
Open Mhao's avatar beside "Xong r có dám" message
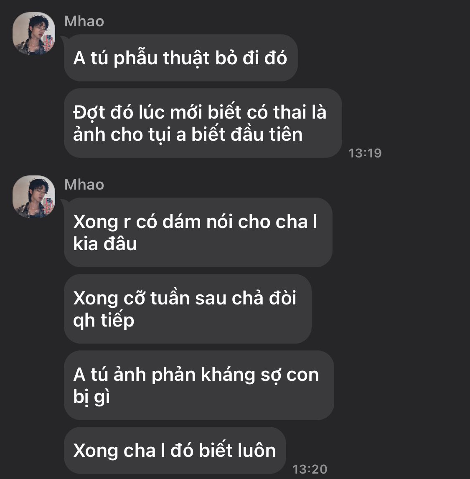tap(34, 197)
